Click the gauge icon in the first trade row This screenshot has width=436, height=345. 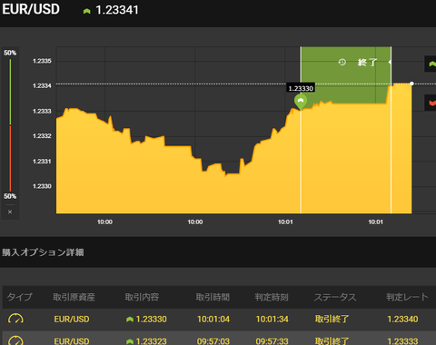[x=15, y=319]
